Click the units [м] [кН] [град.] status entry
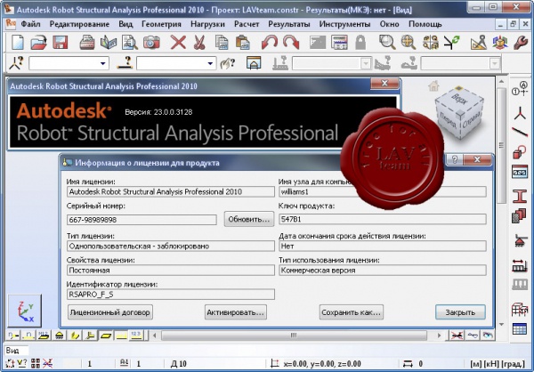This screenshot has height=372, width=534. click(498, 364)
